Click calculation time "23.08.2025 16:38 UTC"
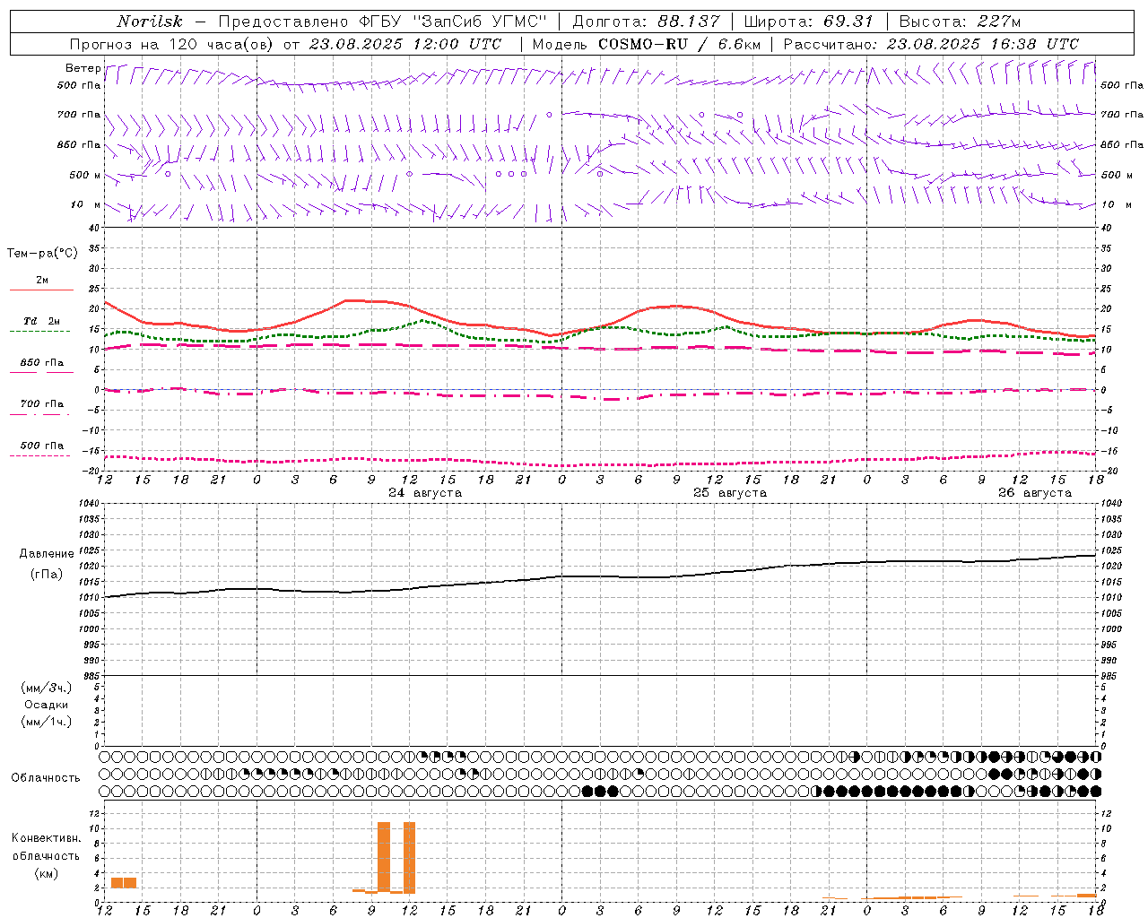 [x=983, y=44]
